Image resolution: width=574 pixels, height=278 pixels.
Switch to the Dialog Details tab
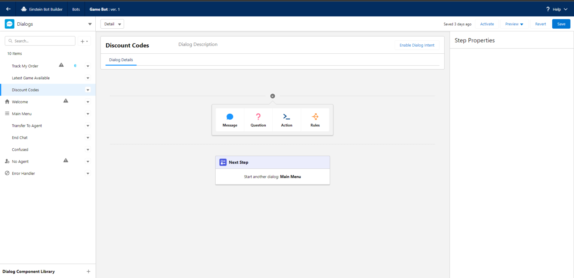coord(121,60)
